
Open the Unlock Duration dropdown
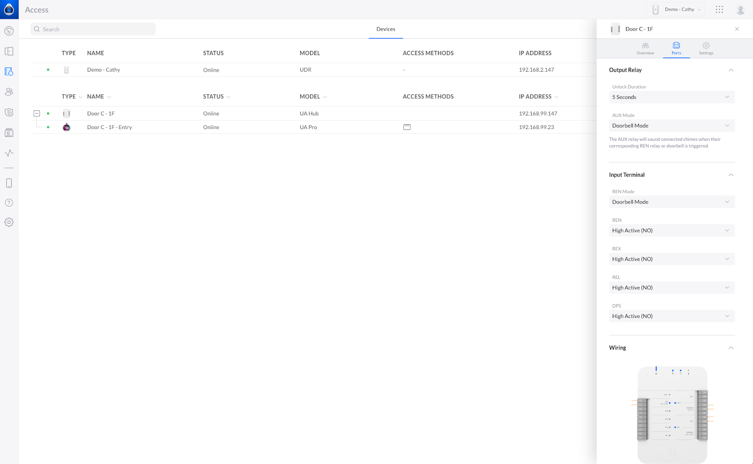671,97
